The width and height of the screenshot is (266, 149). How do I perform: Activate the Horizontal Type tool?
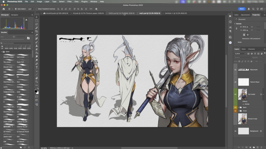tap(37, 67)
